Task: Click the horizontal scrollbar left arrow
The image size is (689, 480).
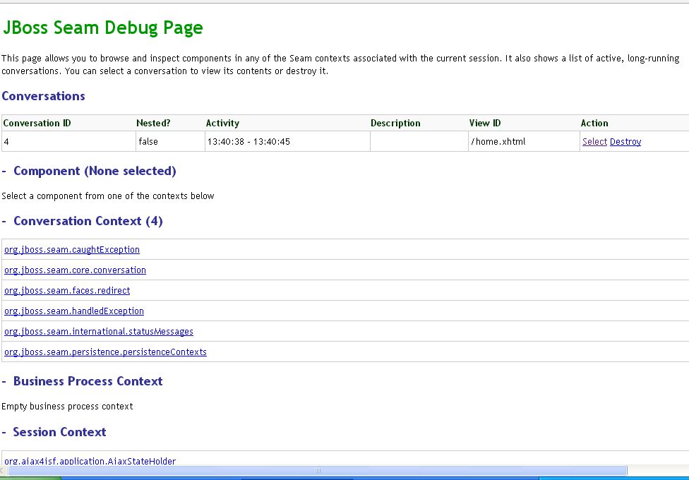Action: [x=3, y=470]
